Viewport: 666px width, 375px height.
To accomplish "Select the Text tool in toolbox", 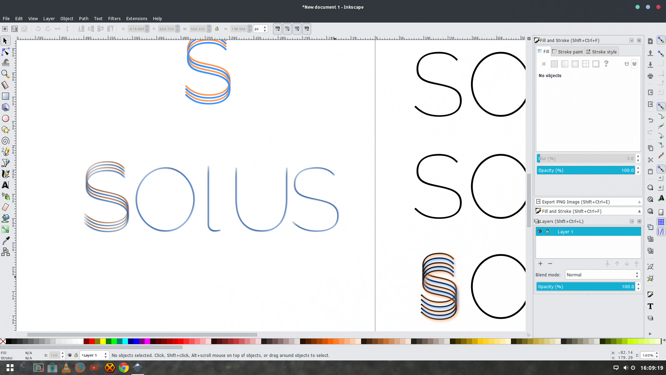I will pos(5,185).
